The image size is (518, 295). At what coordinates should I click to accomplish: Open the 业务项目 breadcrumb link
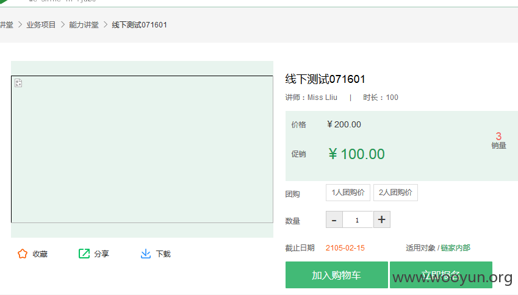(41, 25)
